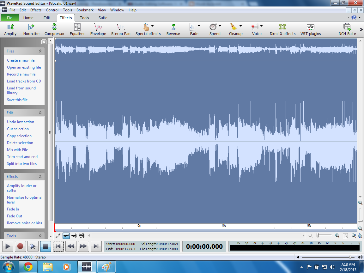The image size is (364, 273).
Task: Switch to the Suite ribbon tab
Action: [103, 18]
